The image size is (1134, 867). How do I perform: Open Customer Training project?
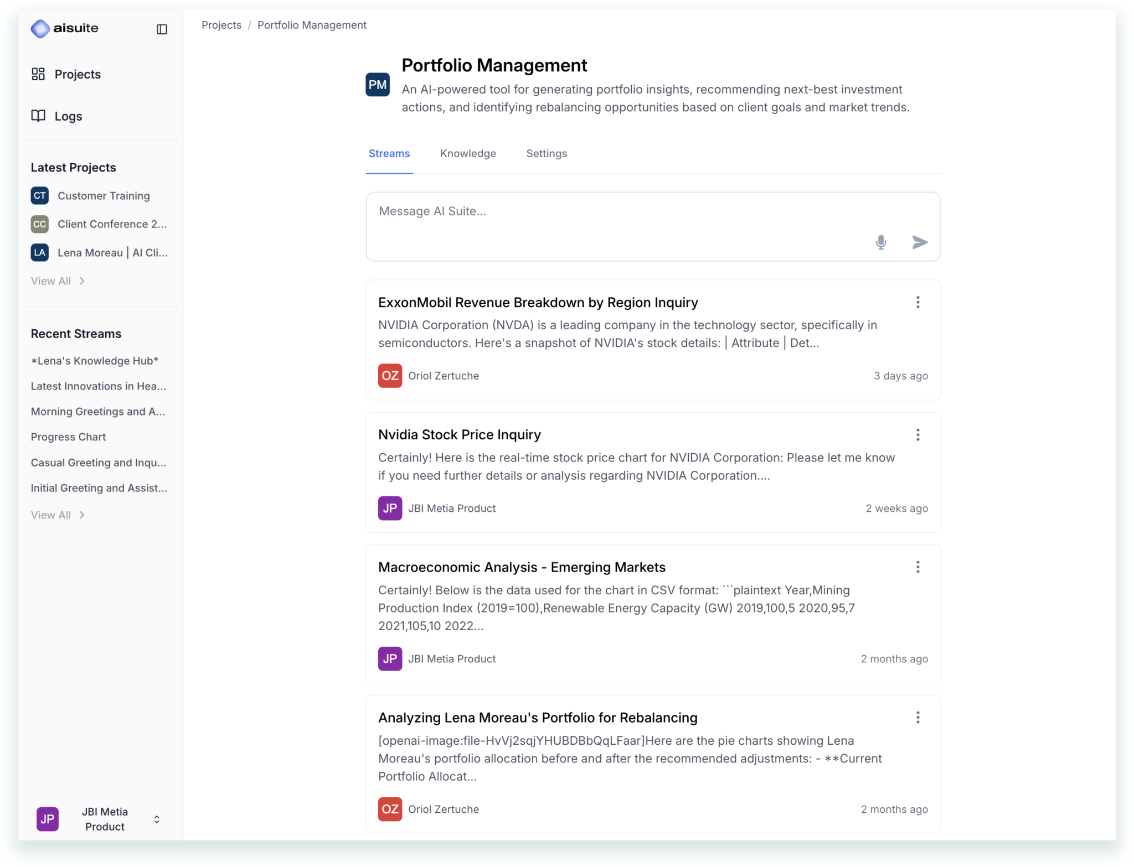103,196
